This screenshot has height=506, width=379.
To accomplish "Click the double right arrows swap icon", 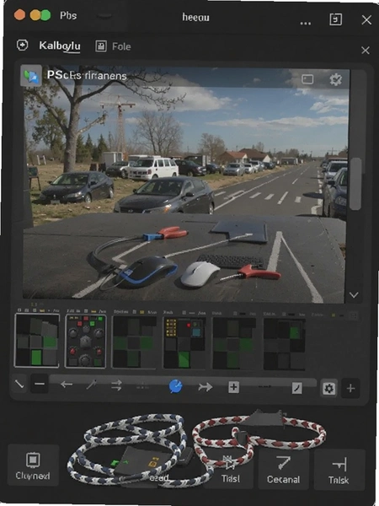I will coord(116,385).
